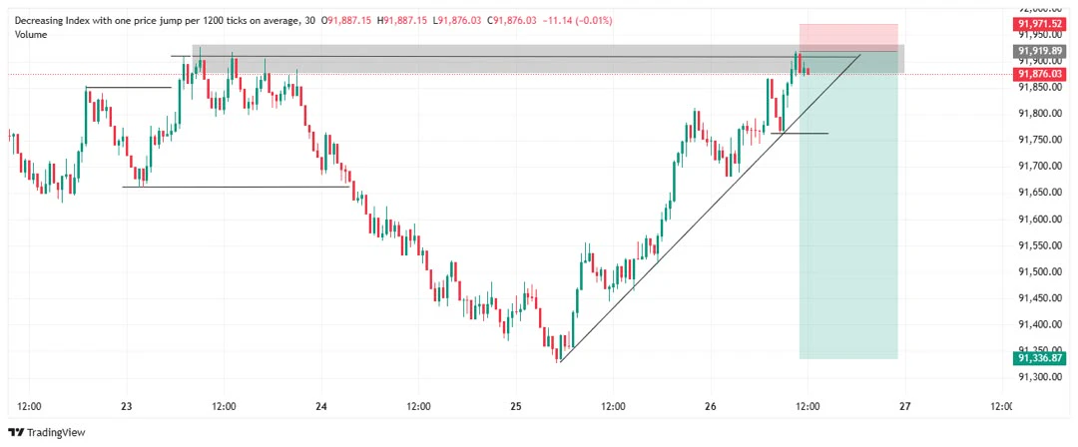Select the close value C91,876.03
This screenshot has width=1078, height=447.
511,21
